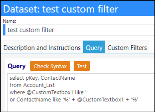Click the orange Test button
The width and height of the screenshot is (155, 112).
point(82,66)
